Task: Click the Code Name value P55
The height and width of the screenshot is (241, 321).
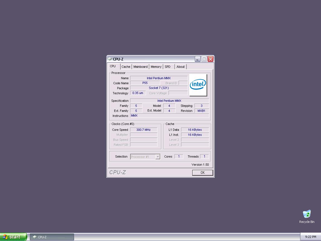Action: point(145,83)
